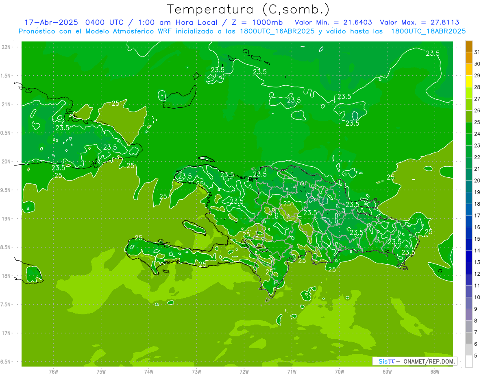Pick the gray legend swatch between 6 and 7
The image size is (488, 377).
[469, 338]
